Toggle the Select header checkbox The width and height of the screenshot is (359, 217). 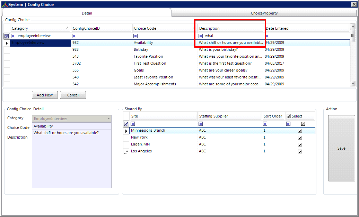coord(289,116)
